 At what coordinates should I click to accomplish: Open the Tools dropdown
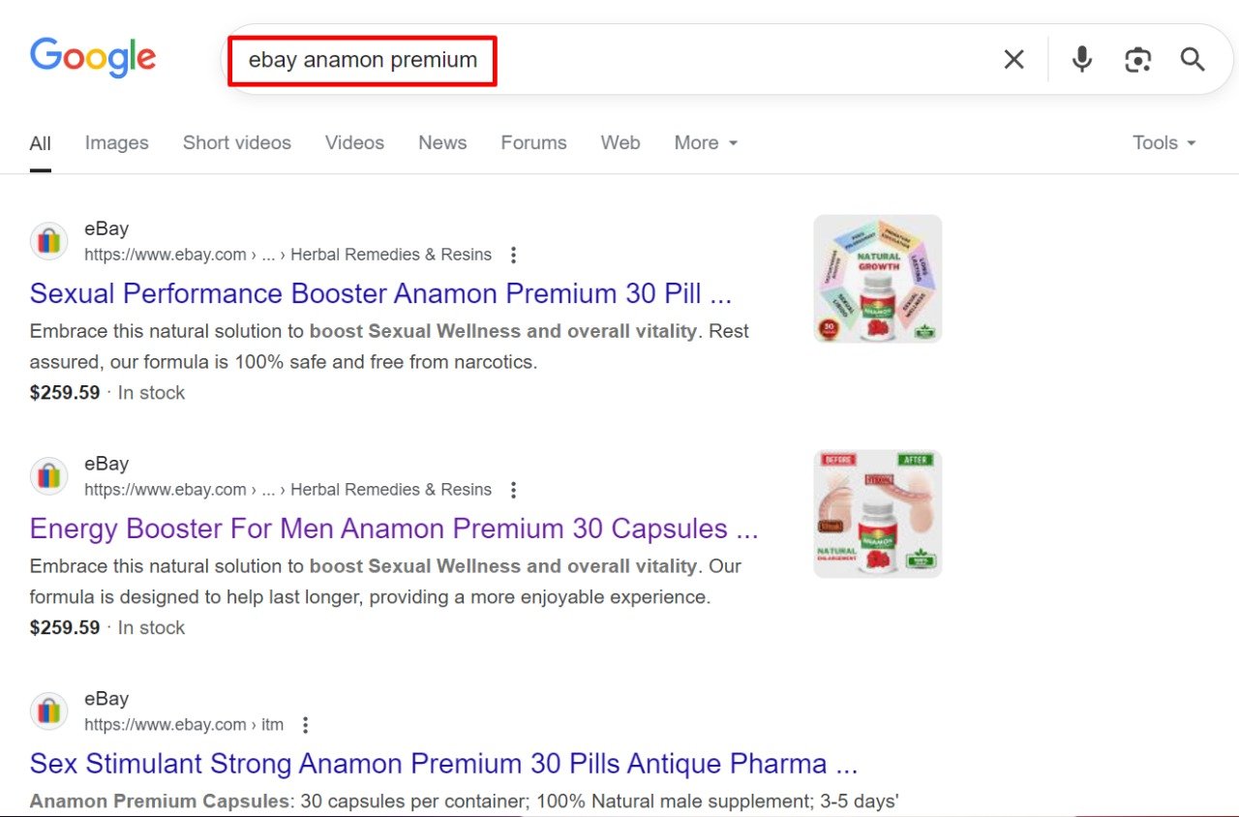pos(1164,143)
